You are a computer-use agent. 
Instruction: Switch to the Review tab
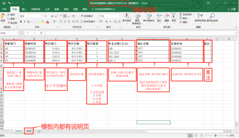66,9
